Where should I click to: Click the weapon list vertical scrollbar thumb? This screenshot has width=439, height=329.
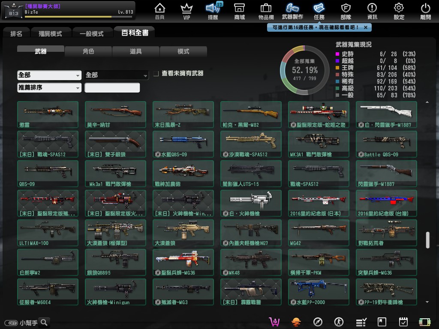pyautogui.click(x=427, y=240)
